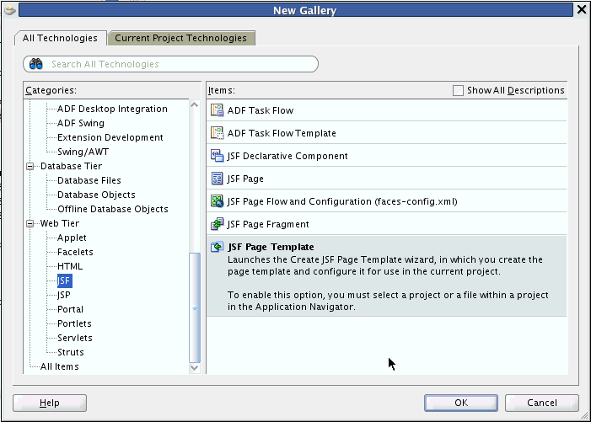Click the JDeveloper cup icon in title bar
Screen dimensions: 591x422
point(9,10)
